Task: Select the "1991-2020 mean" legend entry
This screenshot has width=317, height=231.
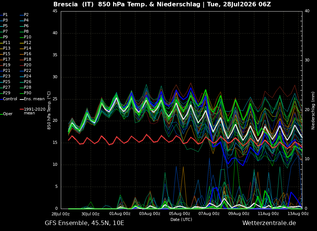Action: click(x=35, y=111)
